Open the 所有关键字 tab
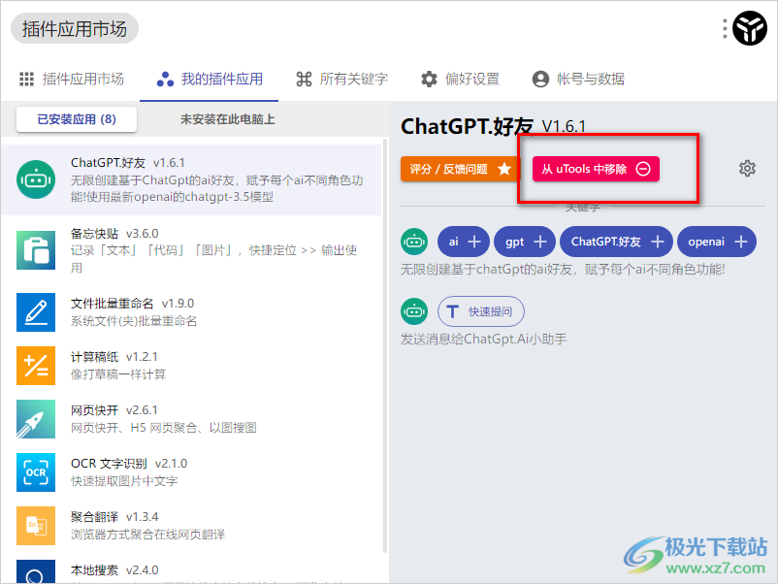 (341, 79)
